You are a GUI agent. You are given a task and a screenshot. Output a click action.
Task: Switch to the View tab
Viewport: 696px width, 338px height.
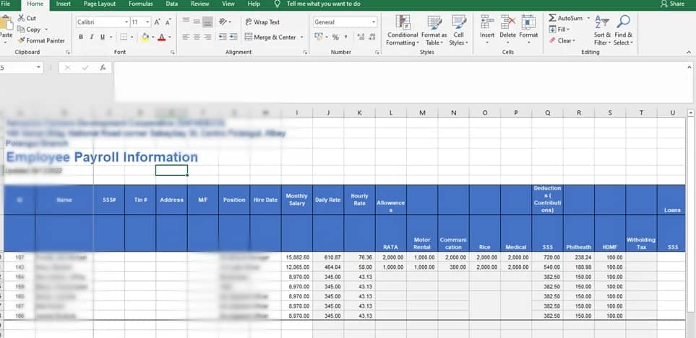[x=228, y=4]
